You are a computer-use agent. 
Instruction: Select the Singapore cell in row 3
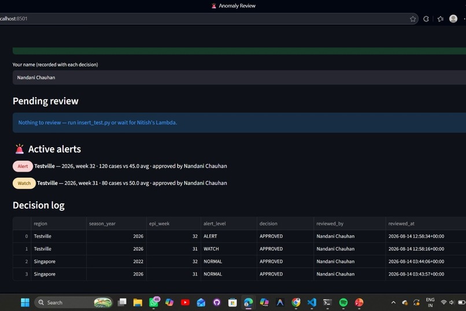click(x=58, y=274)
